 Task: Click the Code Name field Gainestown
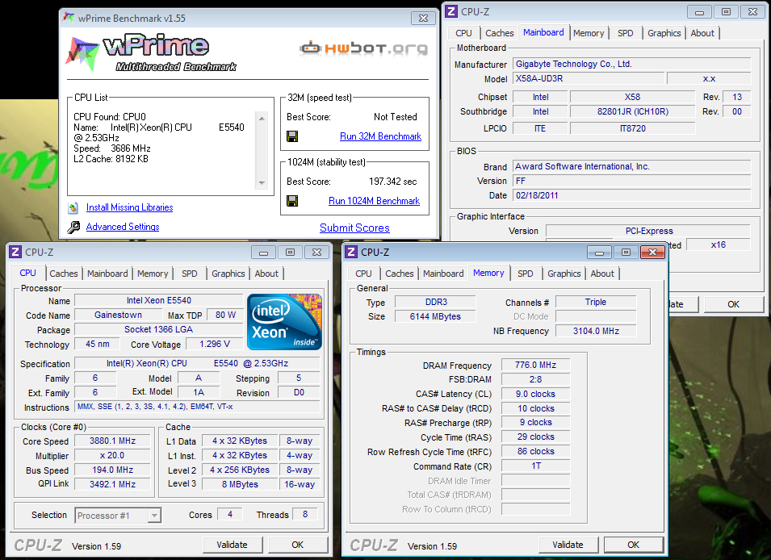118,316
